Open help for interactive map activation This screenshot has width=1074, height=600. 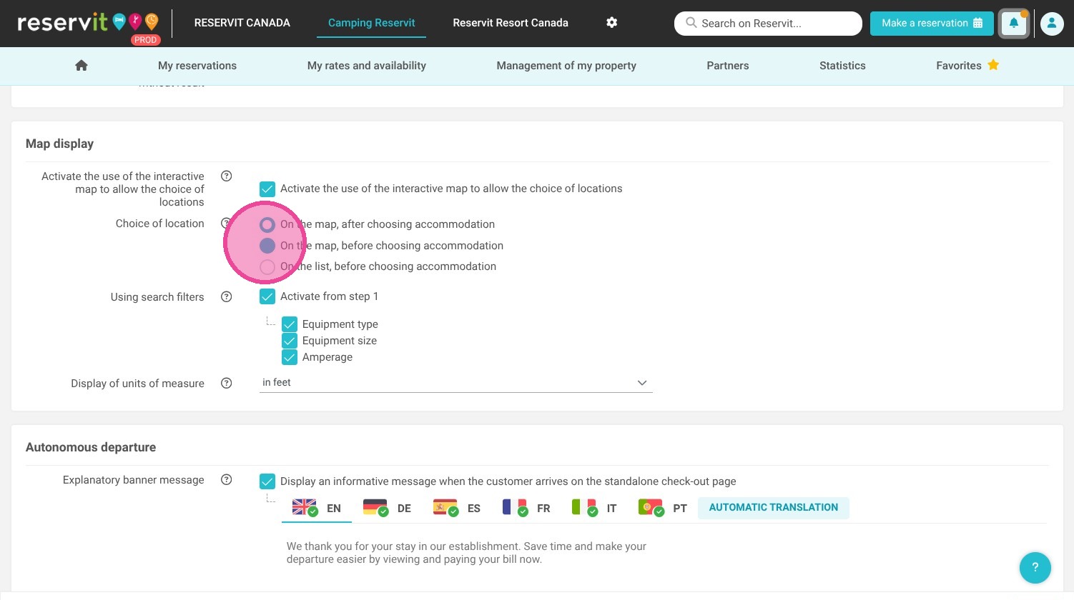coord(227,176)
